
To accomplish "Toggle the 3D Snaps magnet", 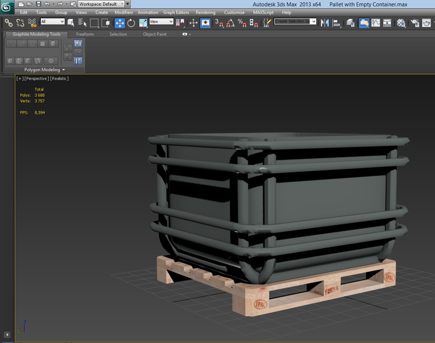I will click(219, 23).
